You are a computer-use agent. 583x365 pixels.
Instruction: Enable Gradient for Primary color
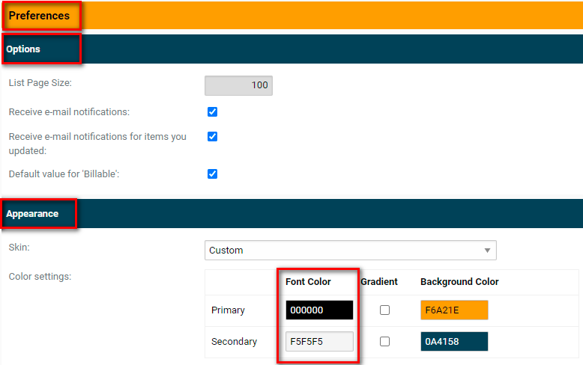[385, 310]
